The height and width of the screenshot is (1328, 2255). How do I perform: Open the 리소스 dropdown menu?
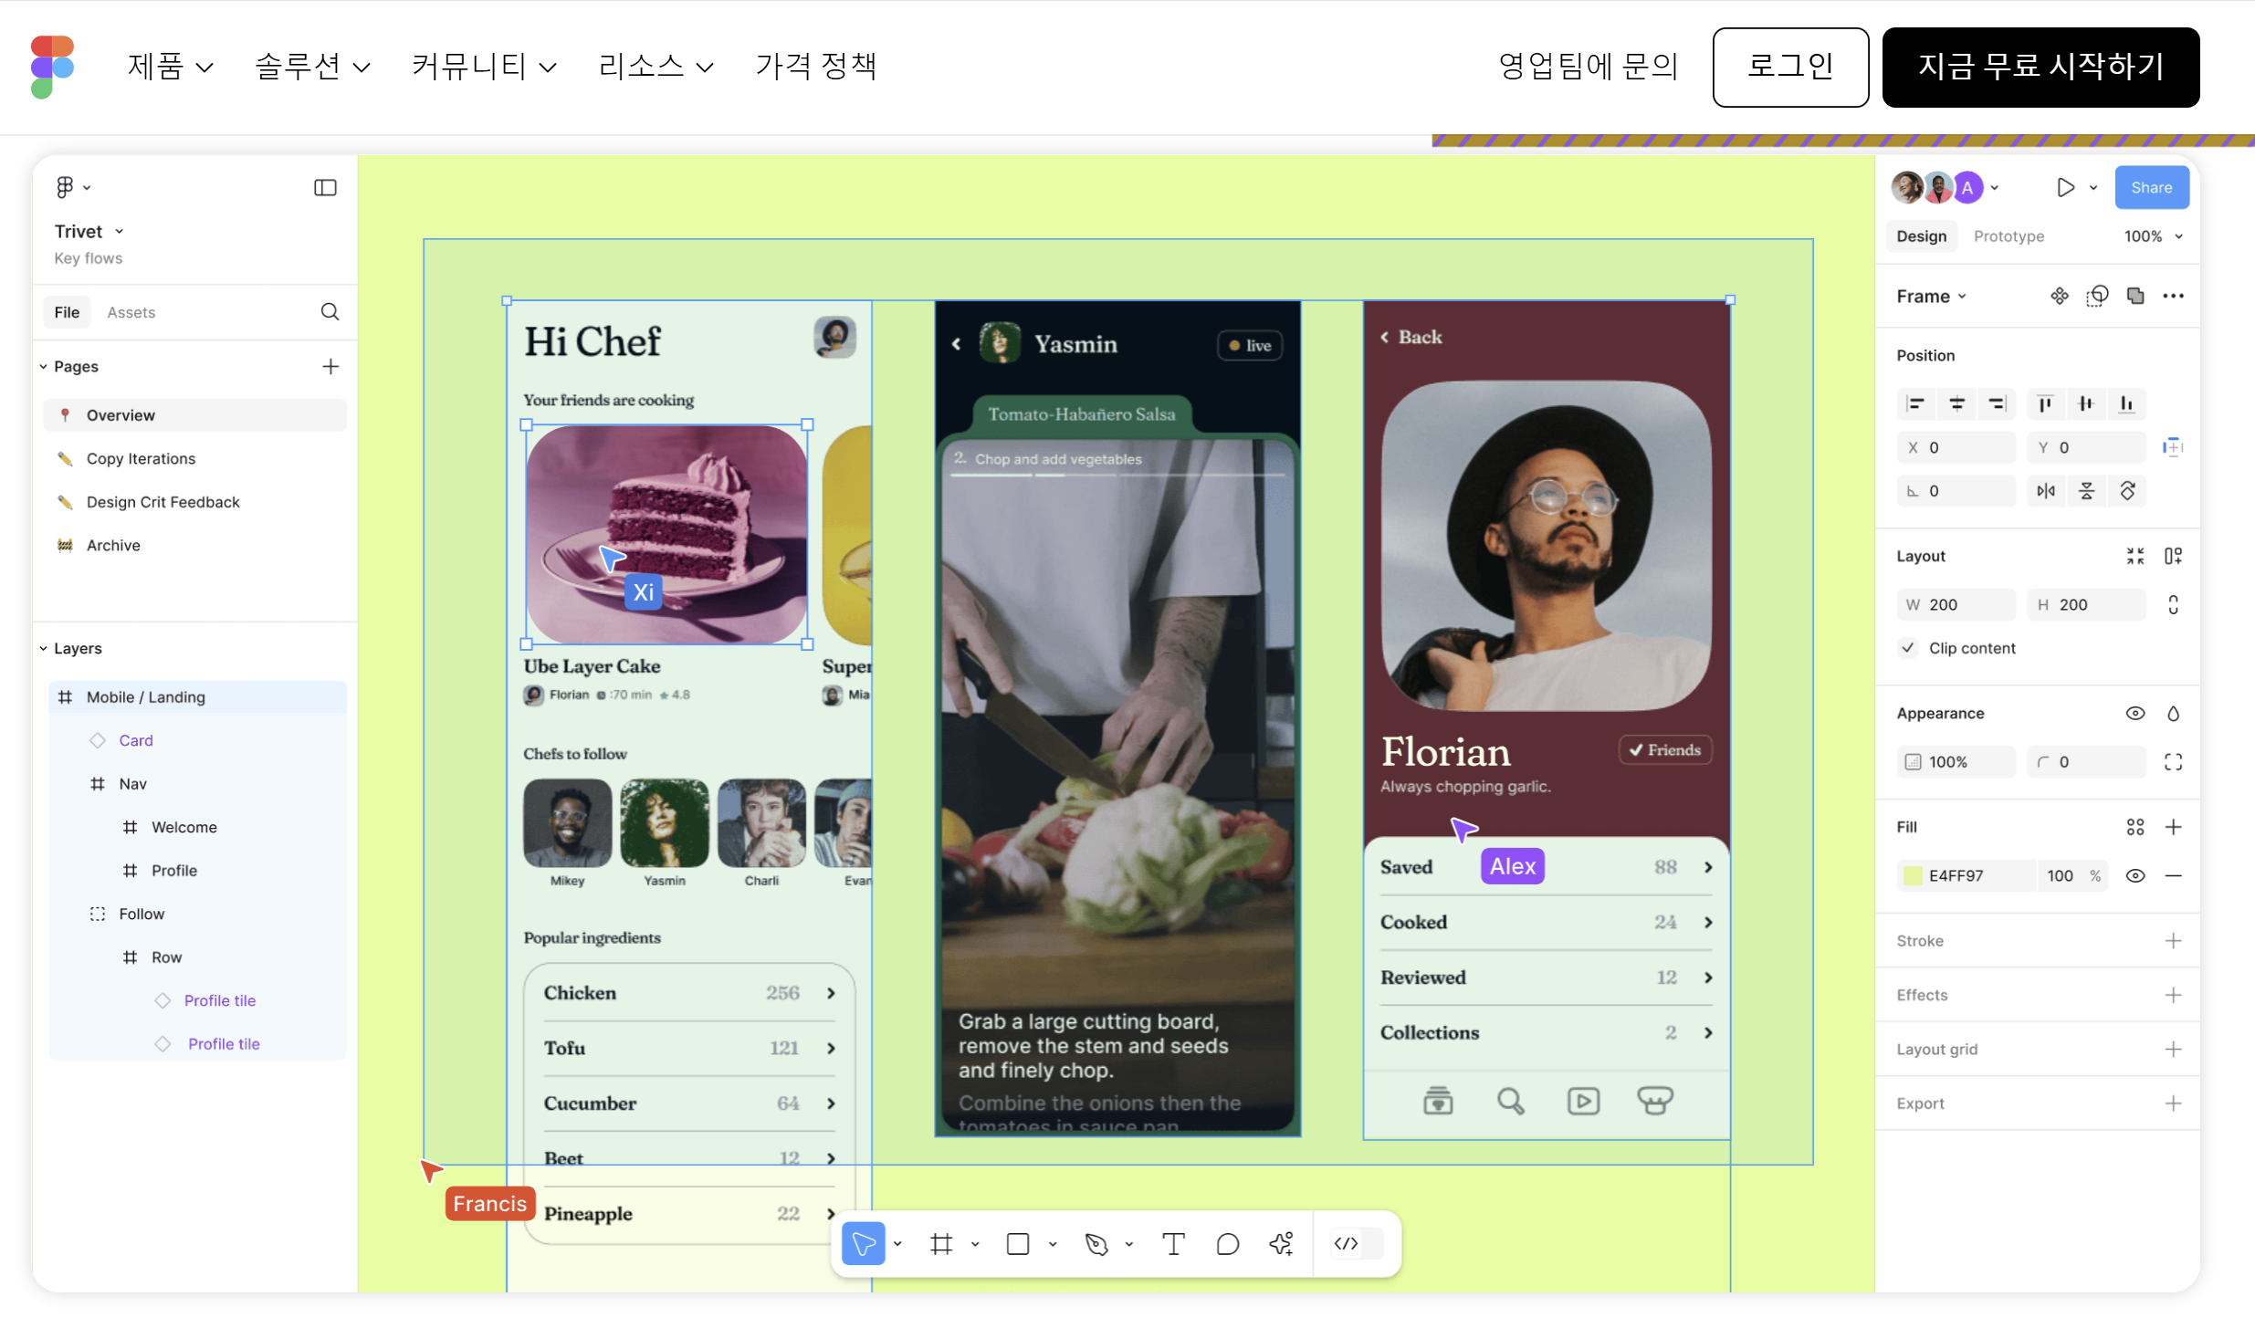[656, 66]
